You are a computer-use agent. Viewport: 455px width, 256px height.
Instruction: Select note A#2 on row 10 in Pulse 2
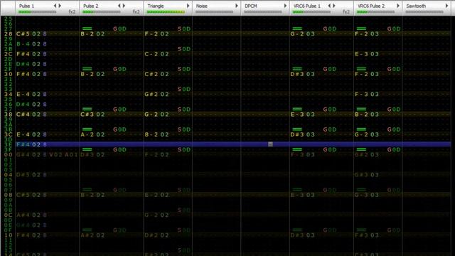[87, 235]
